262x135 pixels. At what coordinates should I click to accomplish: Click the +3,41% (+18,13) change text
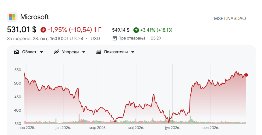point(156,30)
